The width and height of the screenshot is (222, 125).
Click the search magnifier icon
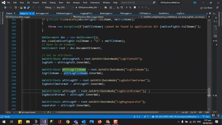[x=154, y=2]
